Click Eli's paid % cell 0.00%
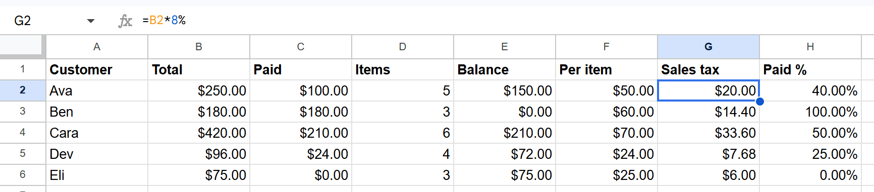This screenshot has height=192, width=874. click(810, 175)
